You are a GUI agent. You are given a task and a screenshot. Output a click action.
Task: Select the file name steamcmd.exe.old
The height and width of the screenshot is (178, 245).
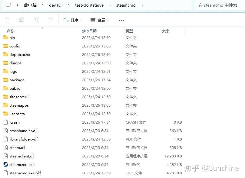coord(25,173)
